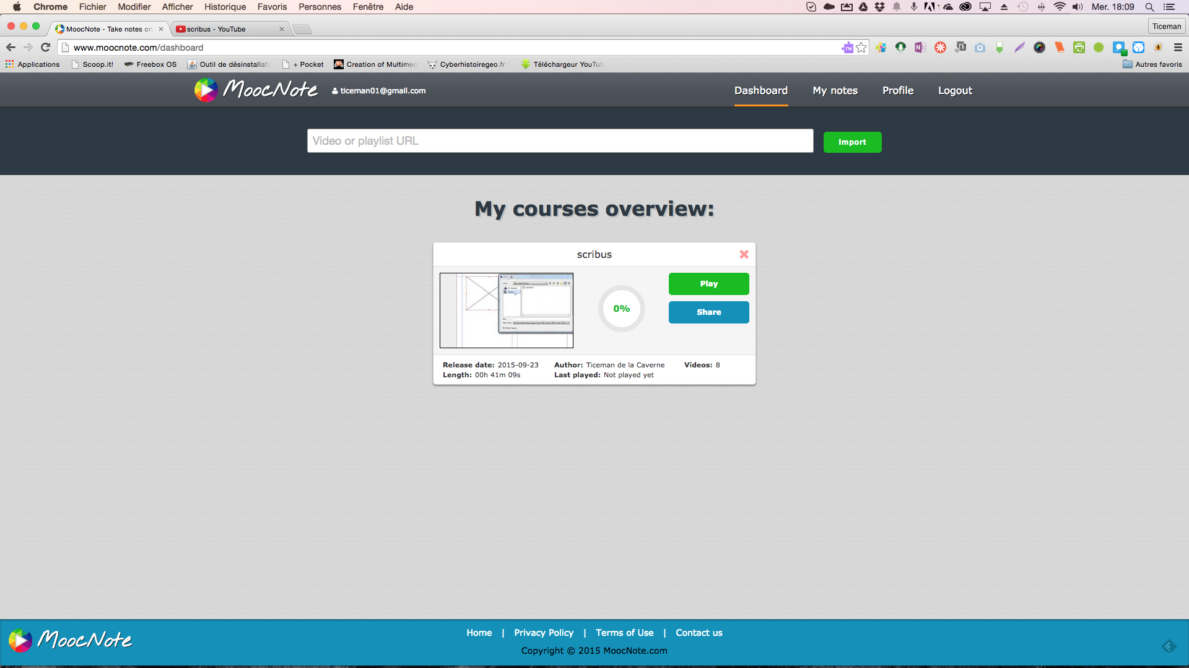Screen dimensions: 1189x668
Task: Click the purple feather extension icon
Action: coord(1019,48)
